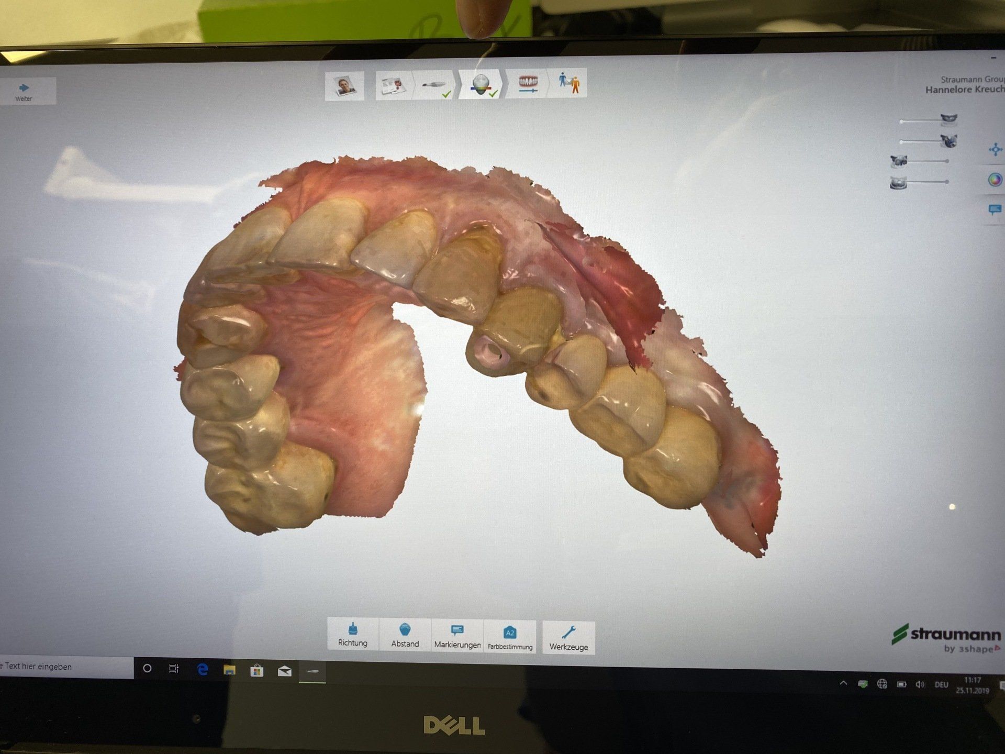Toggle the second jaw scan thumbnail visibility

948,141
